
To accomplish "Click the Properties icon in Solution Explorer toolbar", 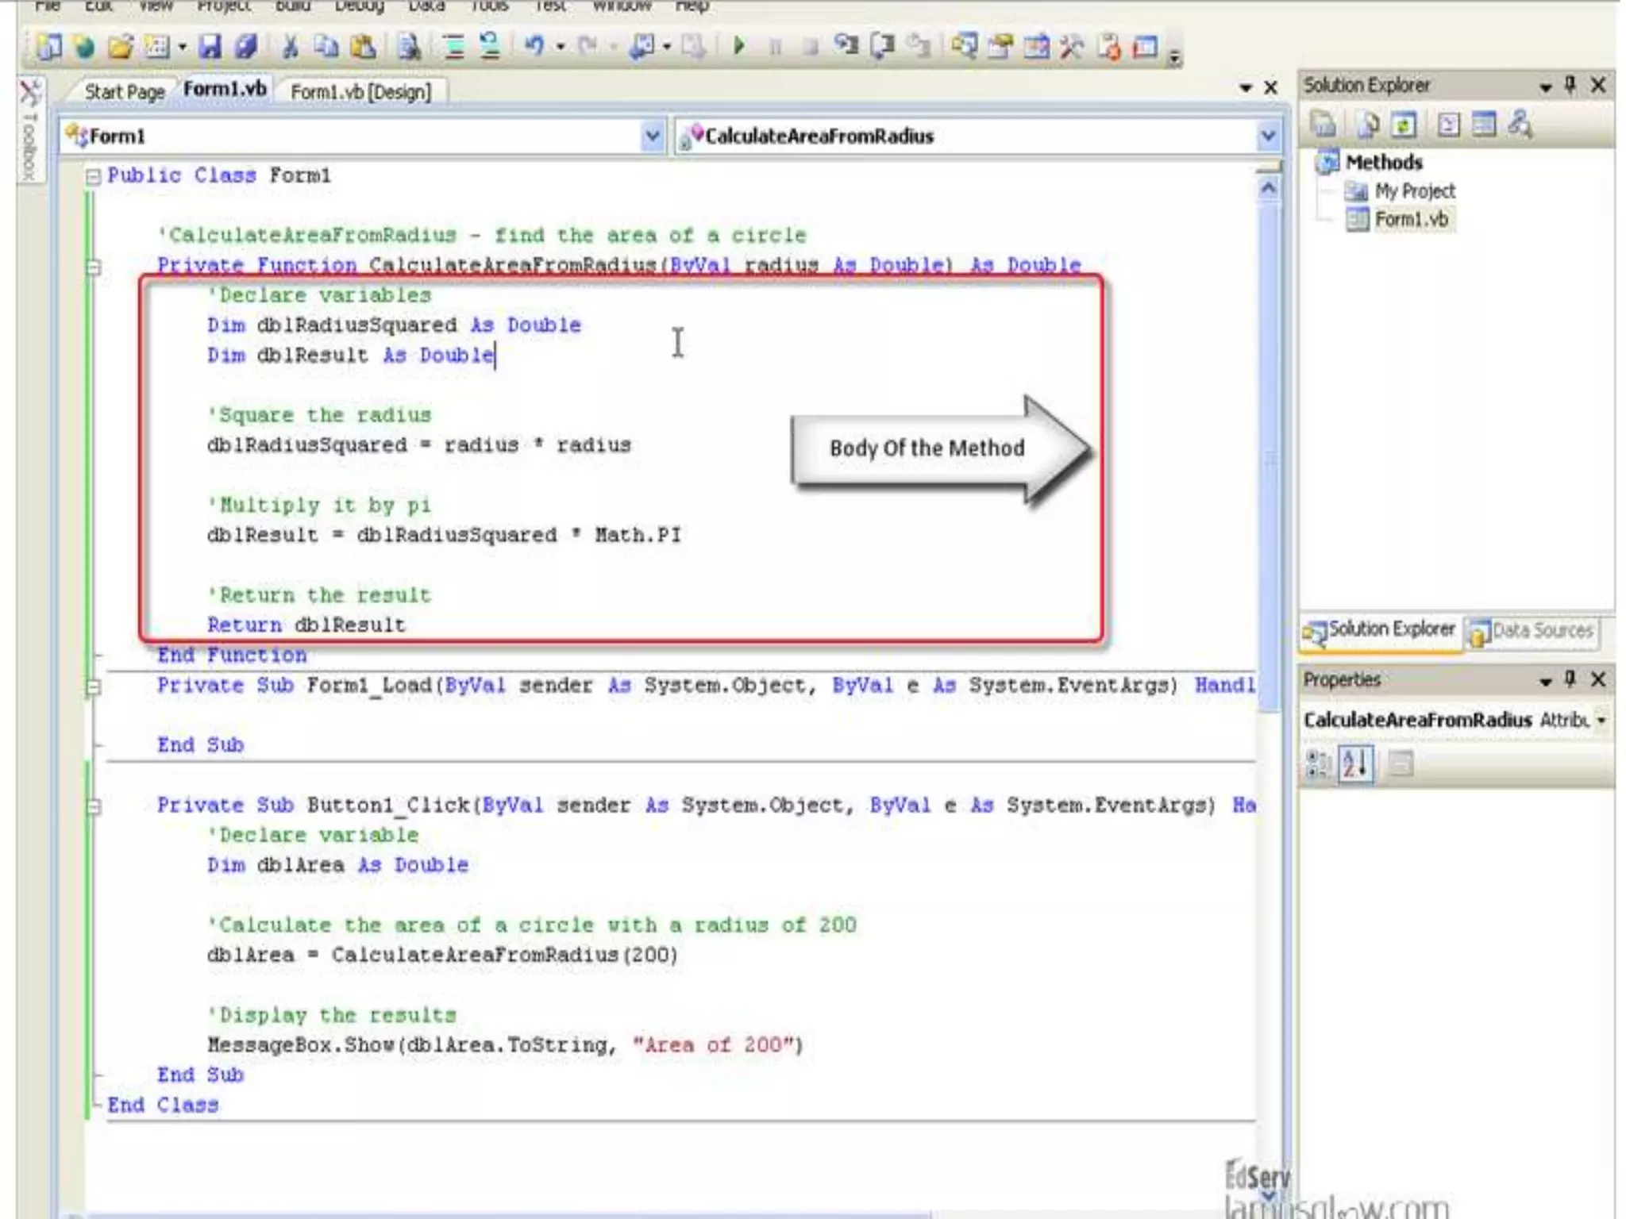I will click(x=1324, y=125).
